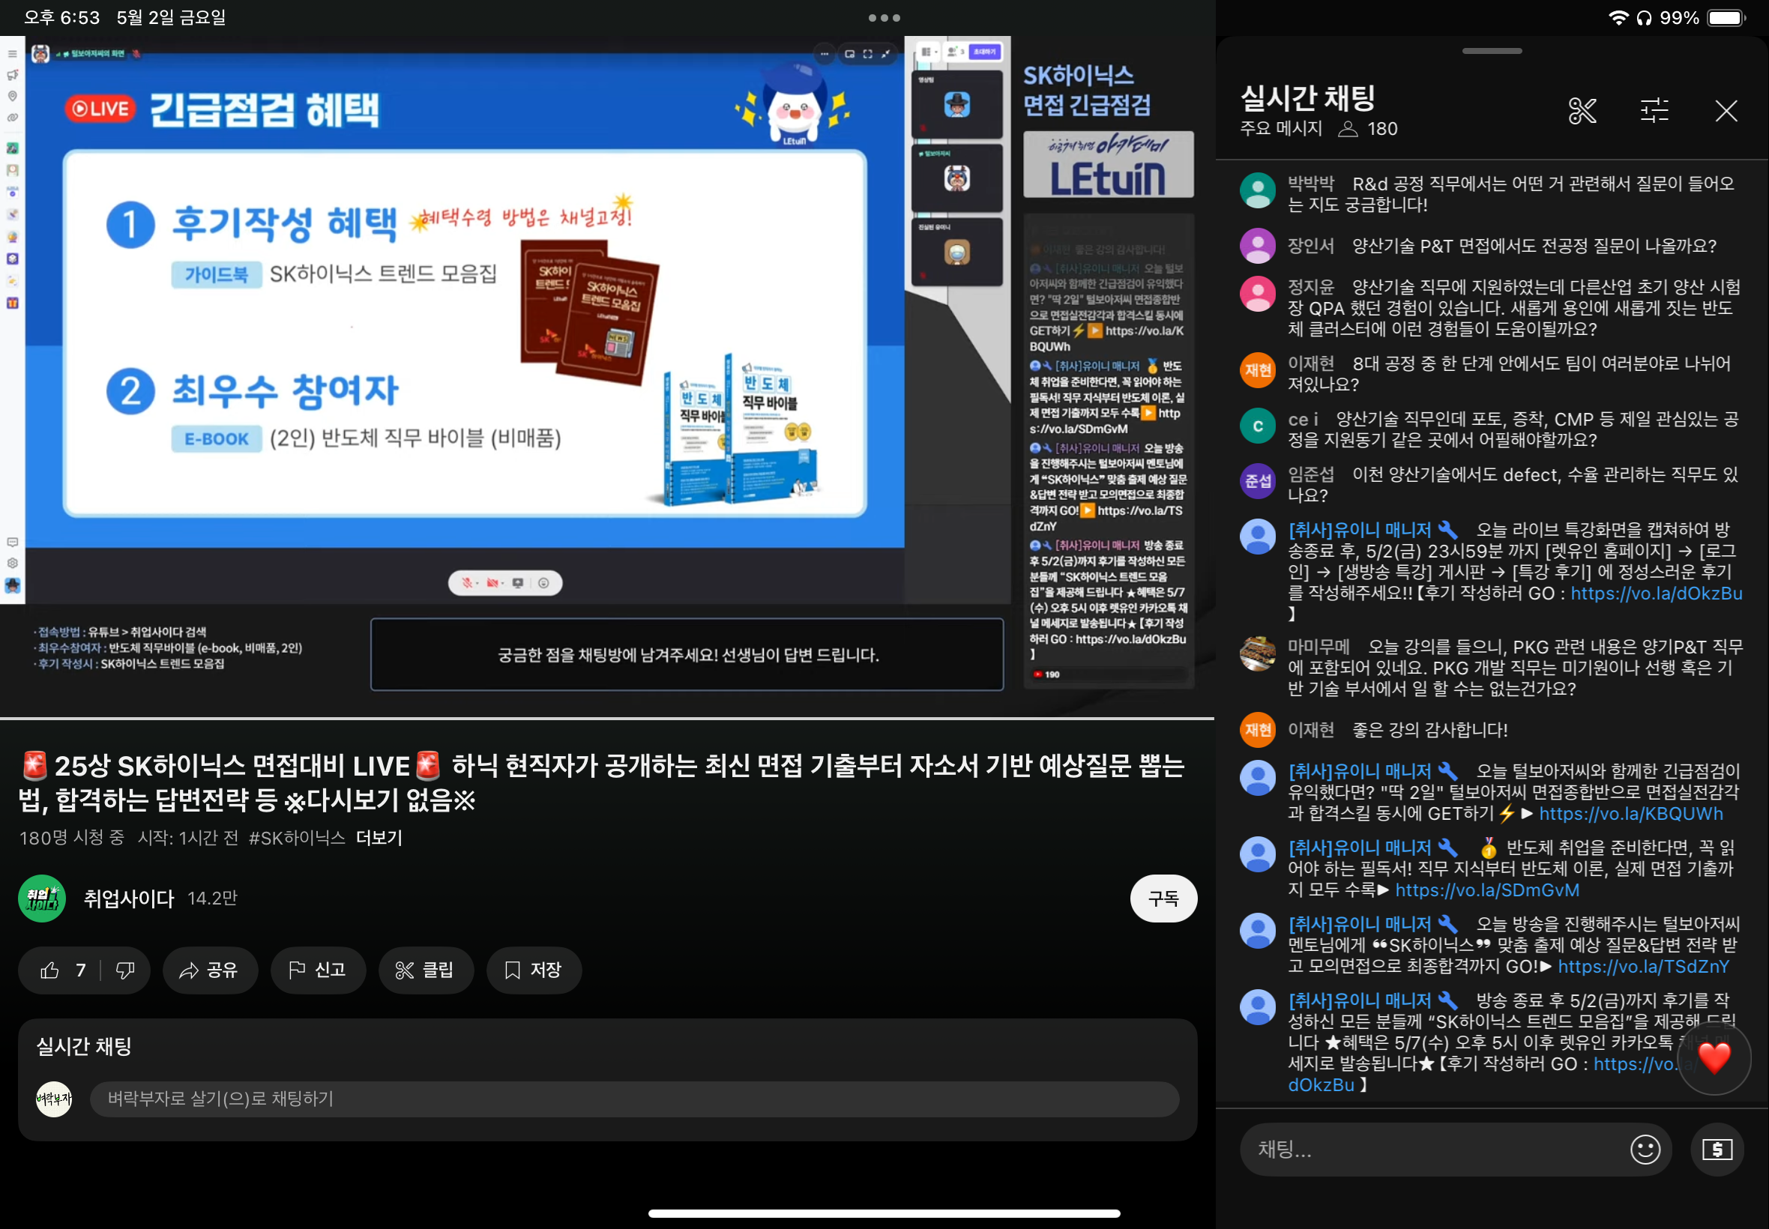Viewport: 1769px width, 1229px height.
Task: Open the 취업사이다 channel avatar
Action: [41, 898]
